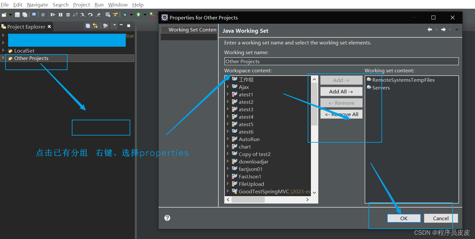475x239 pixels.
Task: Click the Drop to Frame icon
Action: [108, 15]
